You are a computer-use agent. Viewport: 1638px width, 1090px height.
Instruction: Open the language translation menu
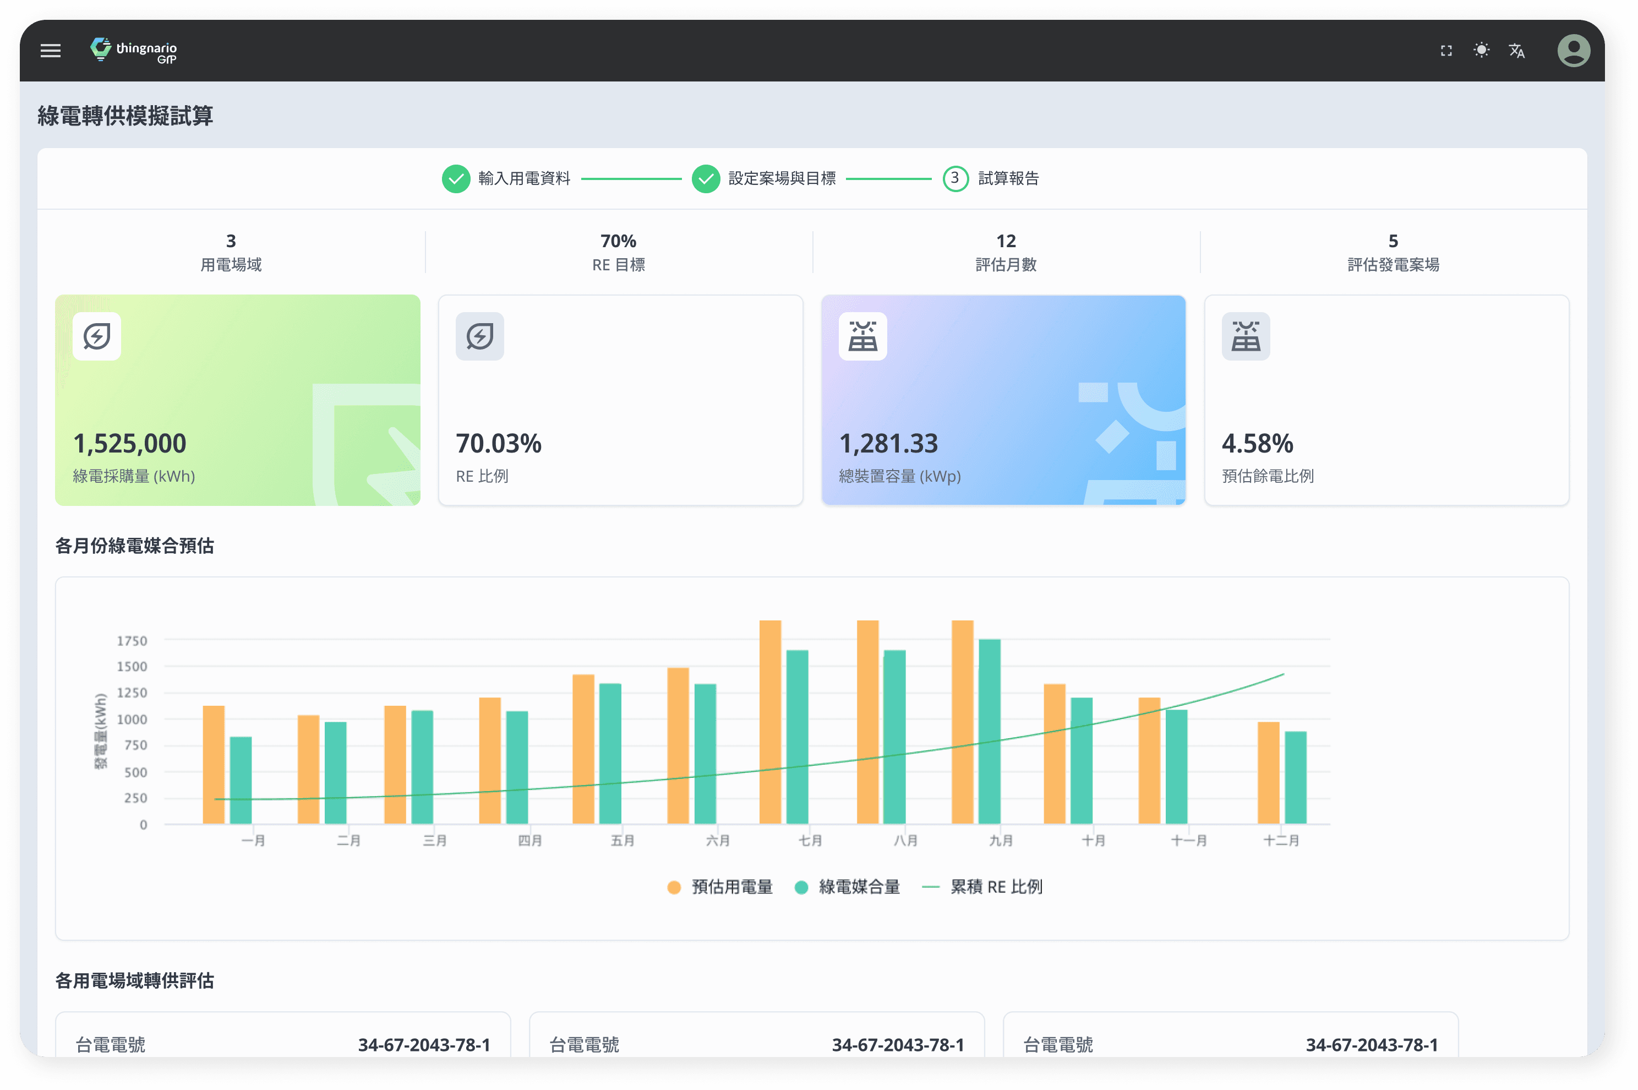[x=1516, y=50]
